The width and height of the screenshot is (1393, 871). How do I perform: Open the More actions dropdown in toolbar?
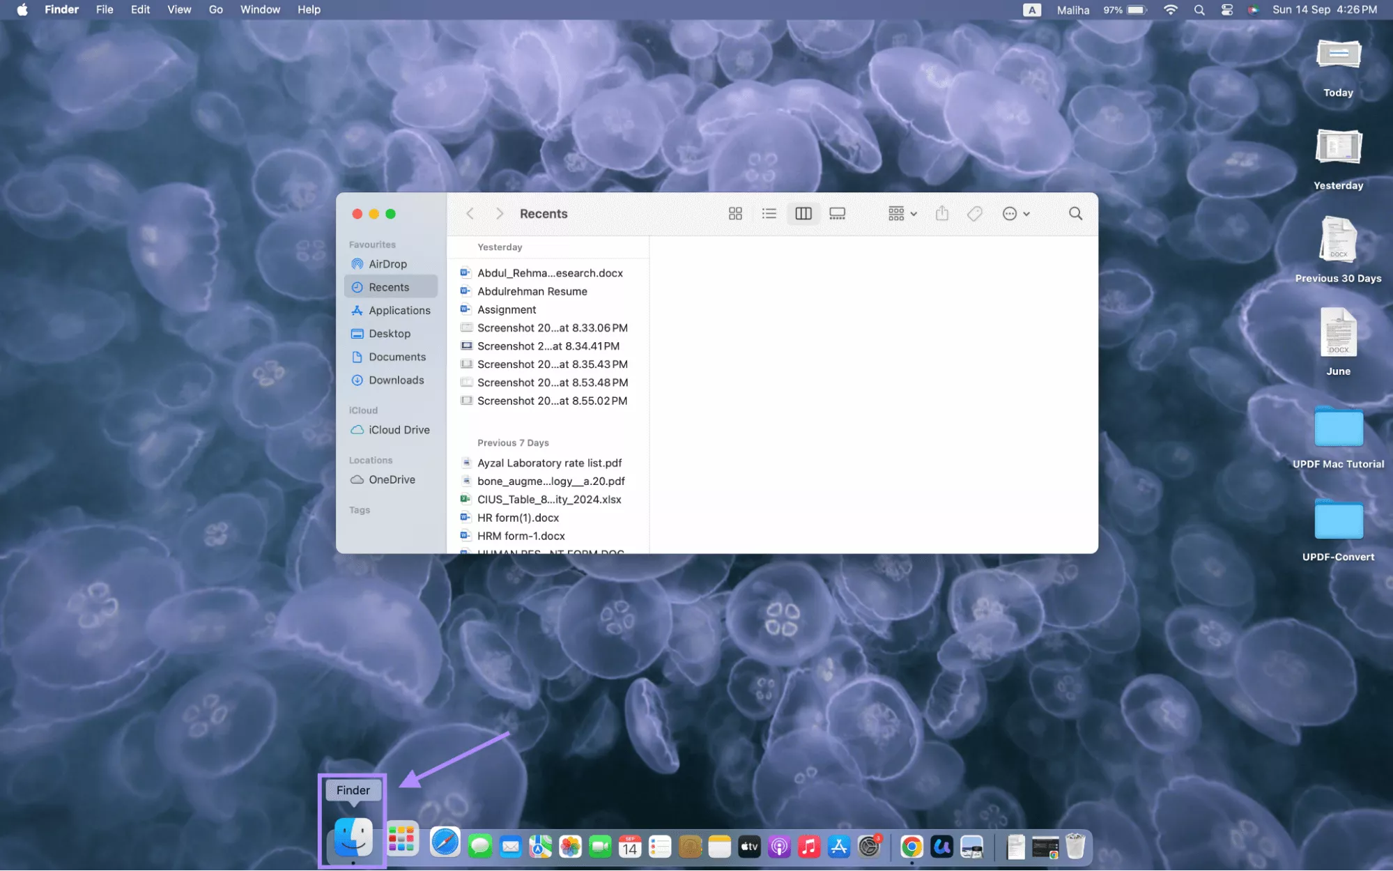[1015, 213]
